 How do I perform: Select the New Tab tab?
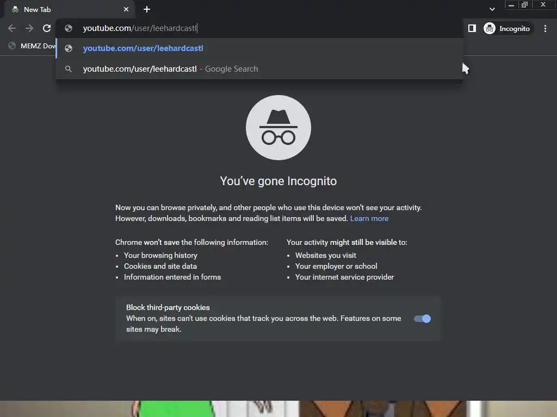(69, 10)
